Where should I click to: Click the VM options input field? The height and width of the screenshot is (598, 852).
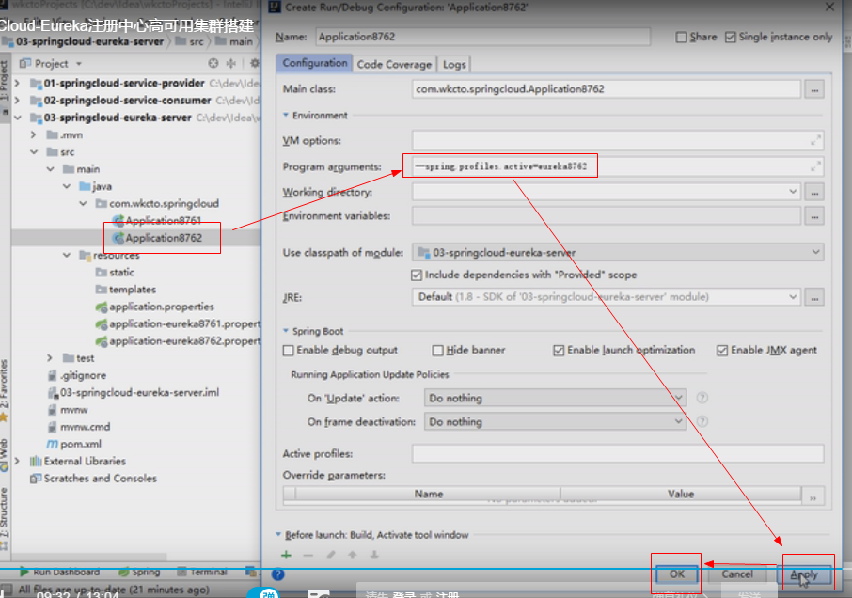pyautogui.click(x=617, y=141)
